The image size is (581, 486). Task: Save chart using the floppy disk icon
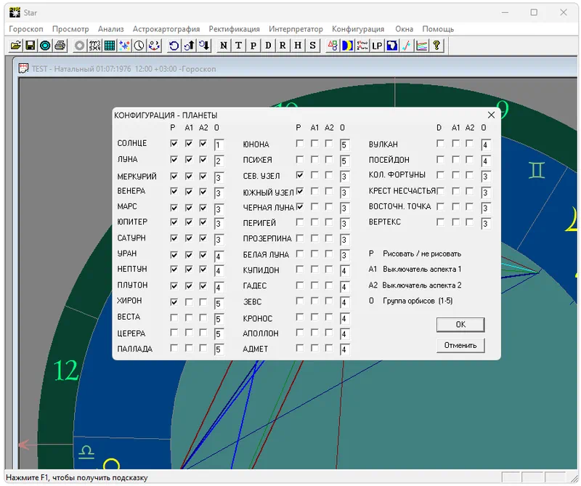click(31, 46)
